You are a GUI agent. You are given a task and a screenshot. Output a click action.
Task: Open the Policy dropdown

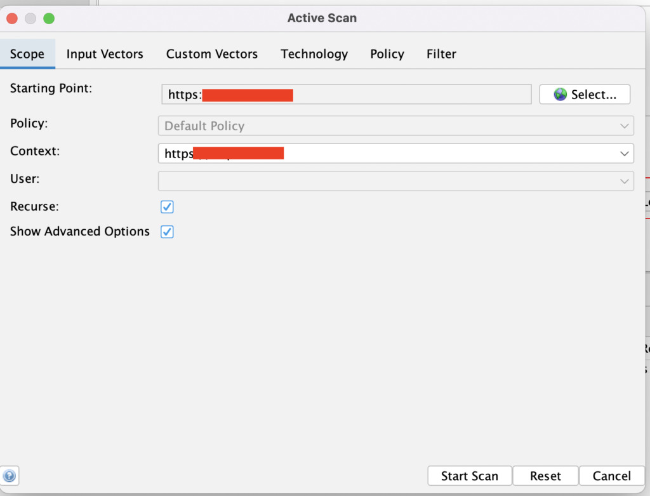coord(395,126)
